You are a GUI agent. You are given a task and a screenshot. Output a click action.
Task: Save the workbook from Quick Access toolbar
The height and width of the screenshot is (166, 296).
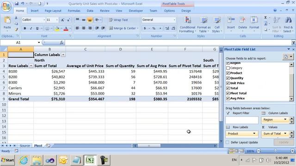17,4
